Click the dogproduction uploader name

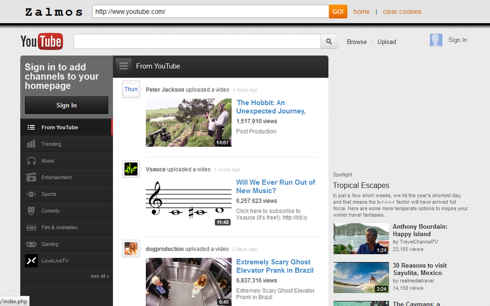coord(165,249)
